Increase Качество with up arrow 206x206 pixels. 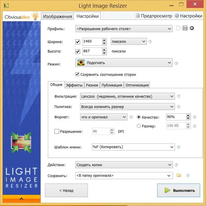tap(188, 115)
